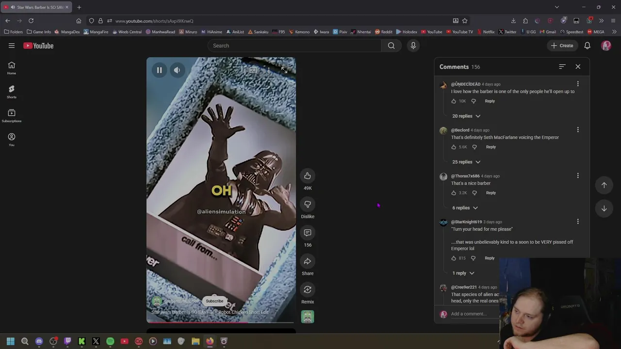The image size is (621, 349).
Task: Enter fullscreen on the Shorts player
Action: [284, 70]
